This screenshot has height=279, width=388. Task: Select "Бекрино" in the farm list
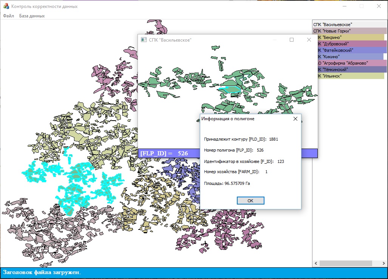point(351,37)
